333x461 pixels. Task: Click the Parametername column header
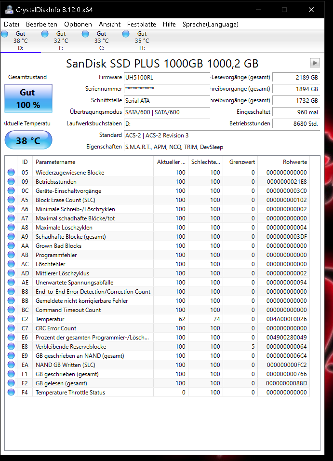pos(93,162)
